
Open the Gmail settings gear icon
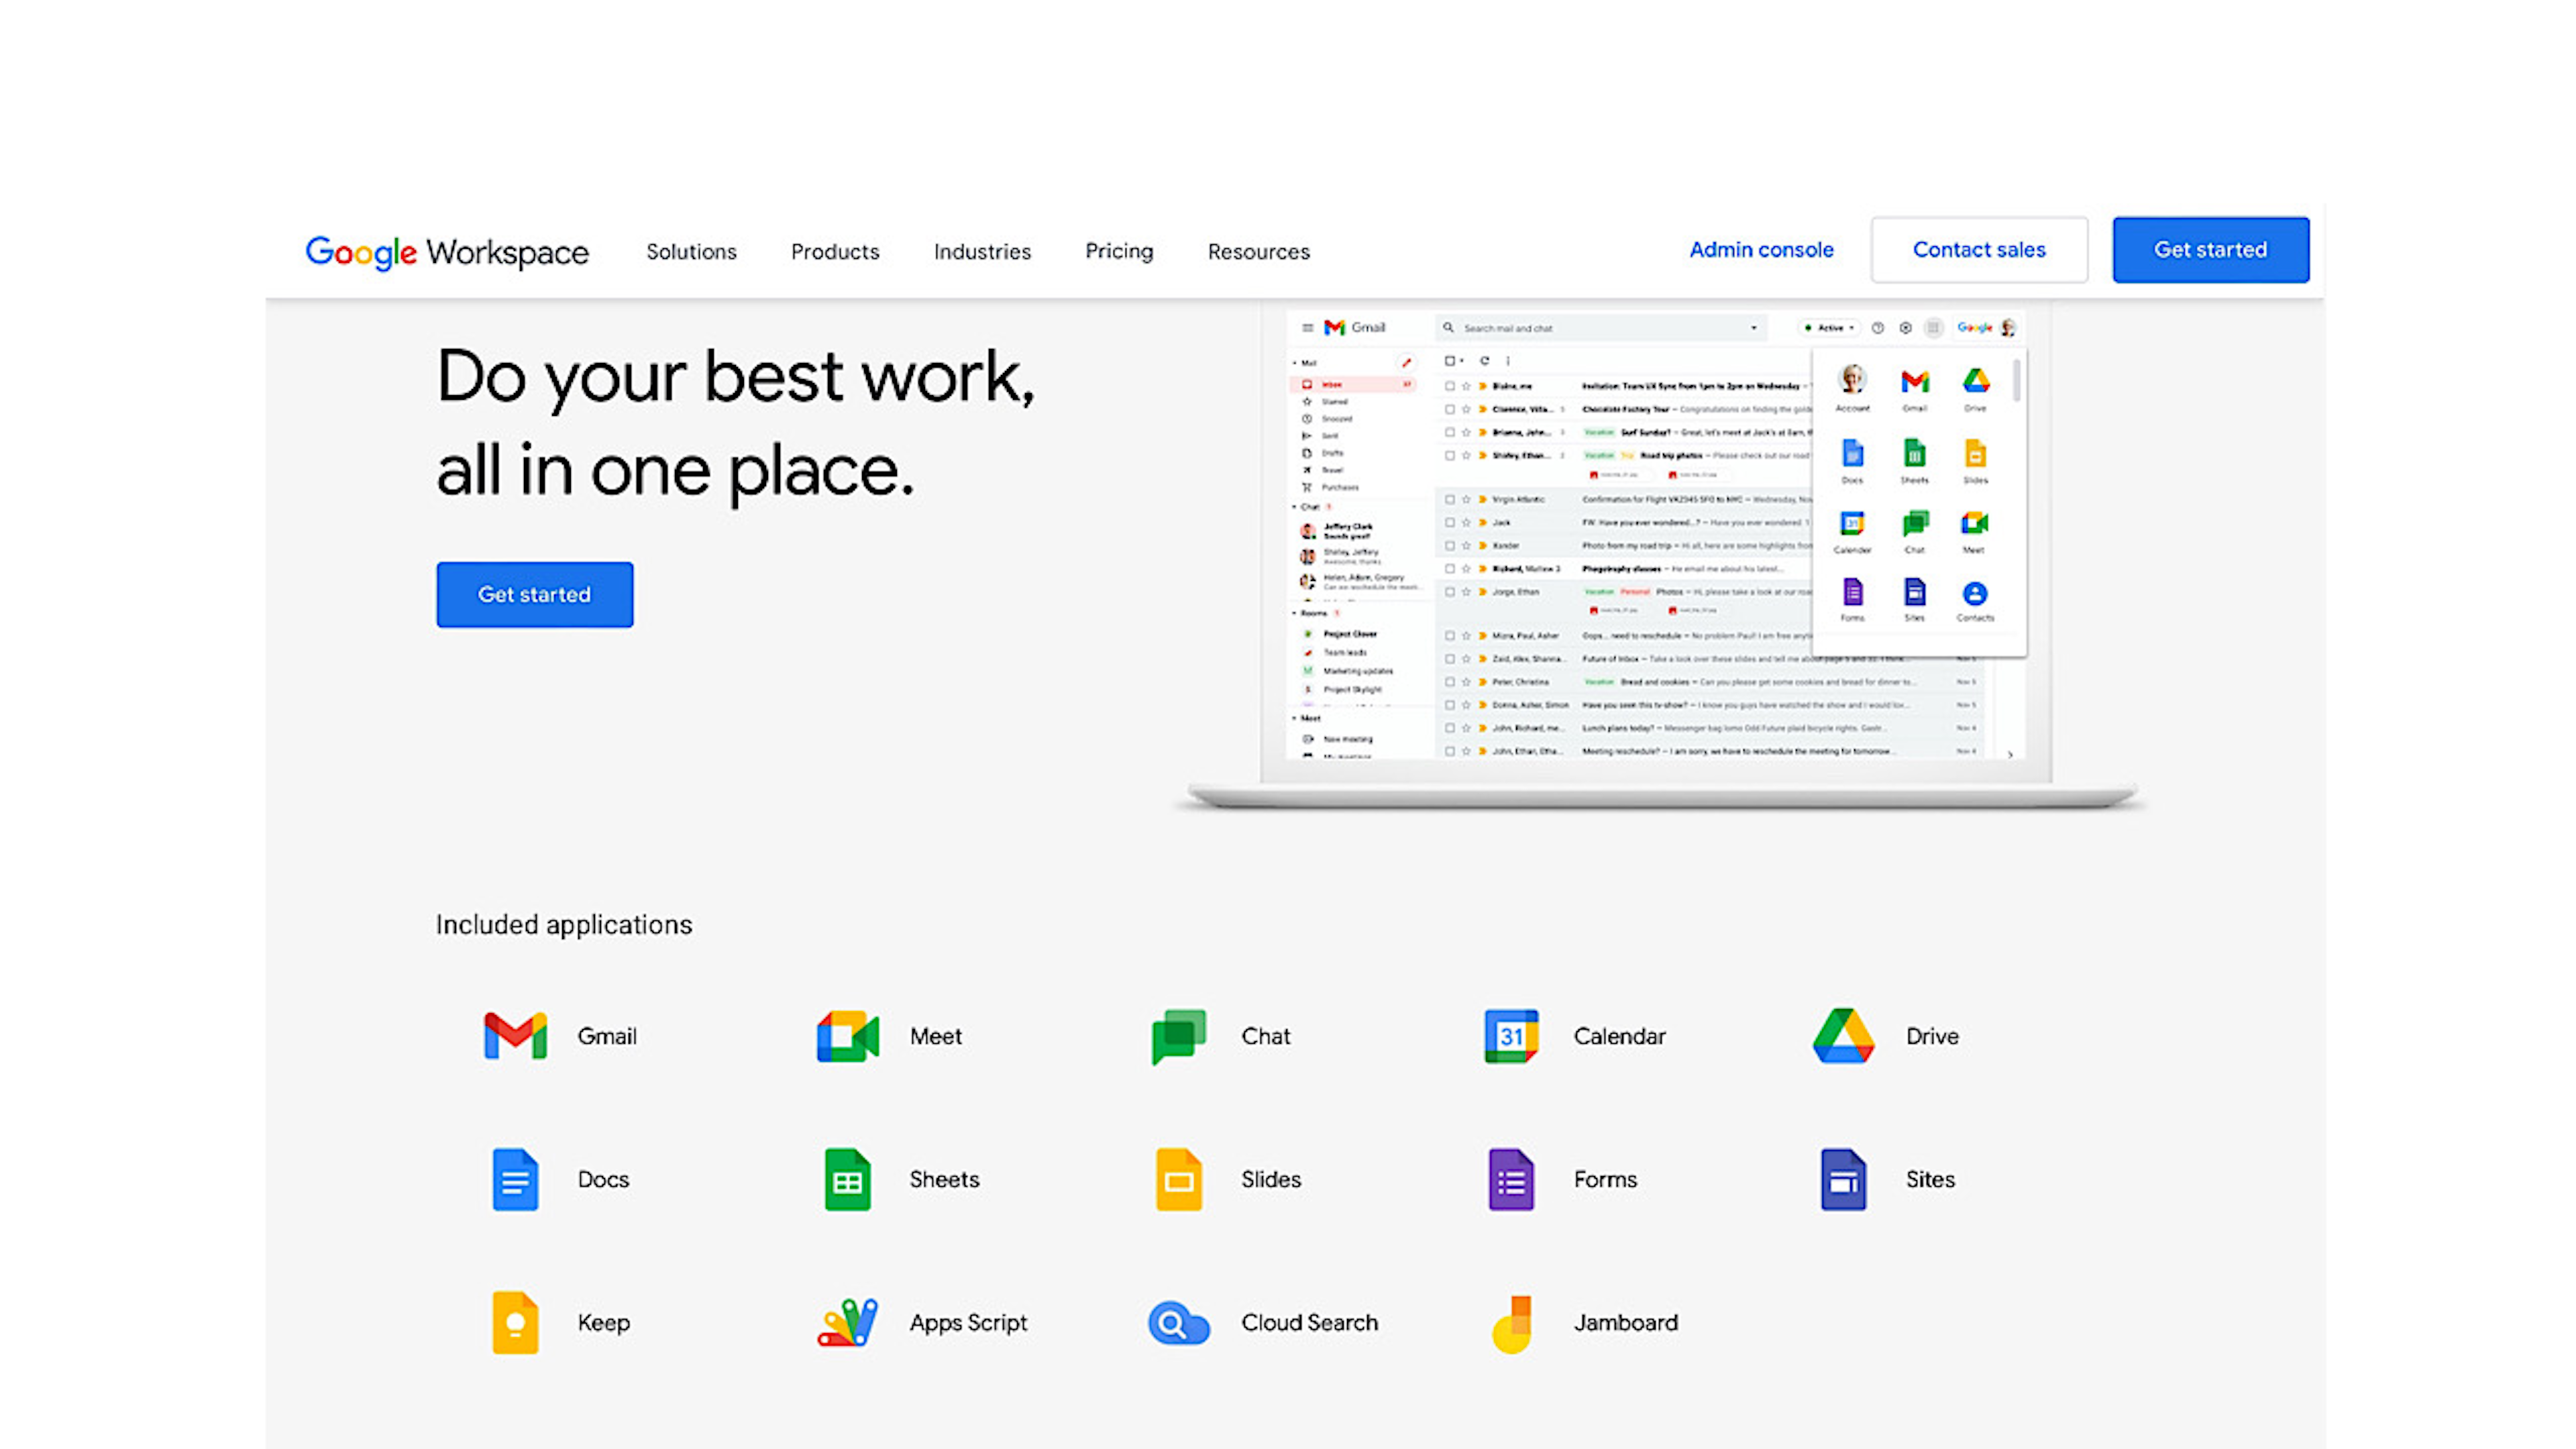[x=1906, y=328]
